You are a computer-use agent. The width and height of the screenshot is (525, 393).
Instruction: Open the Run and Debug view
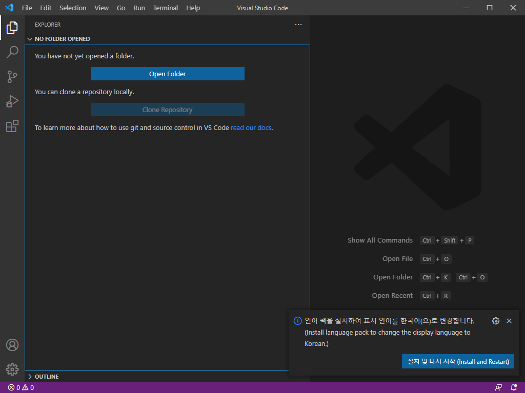tap(12, 101)
